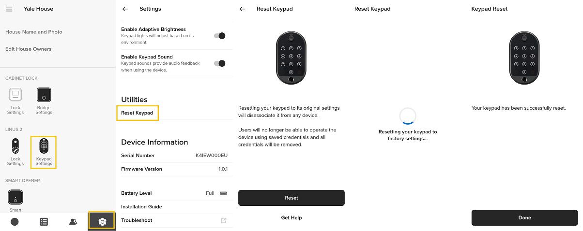Open Cabinet Lock's Lock Settings icon
583x231 pixels.
pyautogui.click(x=15, y=95)
